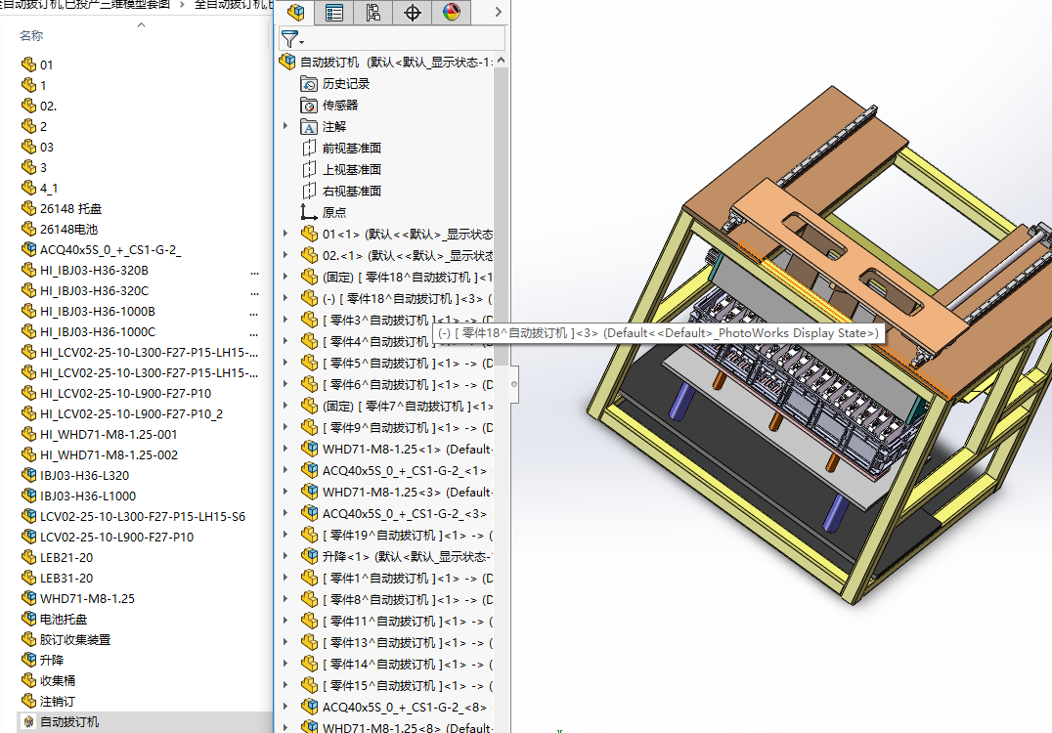The height and width of the screenshot is (733, 1052).
Task: Select the 胶订收集装置 file
Action: click(x=66, y=640)
